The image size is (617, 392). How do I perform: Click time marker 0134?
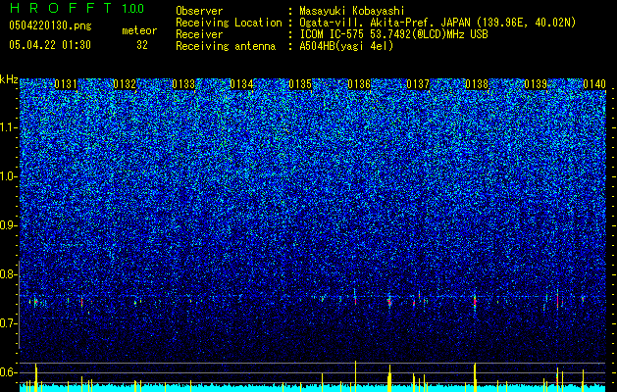[241, 84]
